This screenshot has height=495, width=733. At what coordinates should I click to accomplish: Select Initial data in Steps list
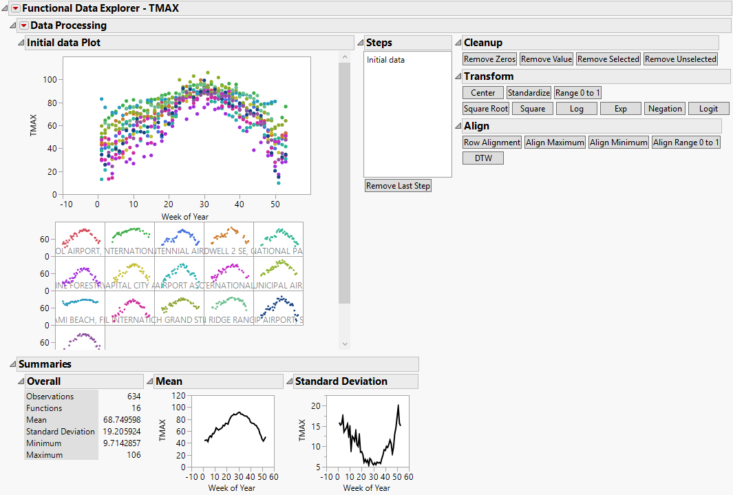tap(385, 60)
